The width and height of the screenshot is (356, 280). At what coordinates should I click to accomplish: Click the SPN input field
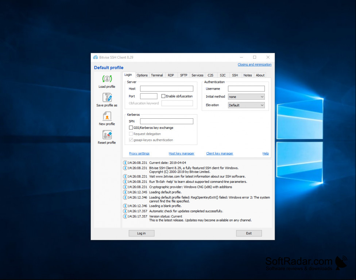pos(167,121)
